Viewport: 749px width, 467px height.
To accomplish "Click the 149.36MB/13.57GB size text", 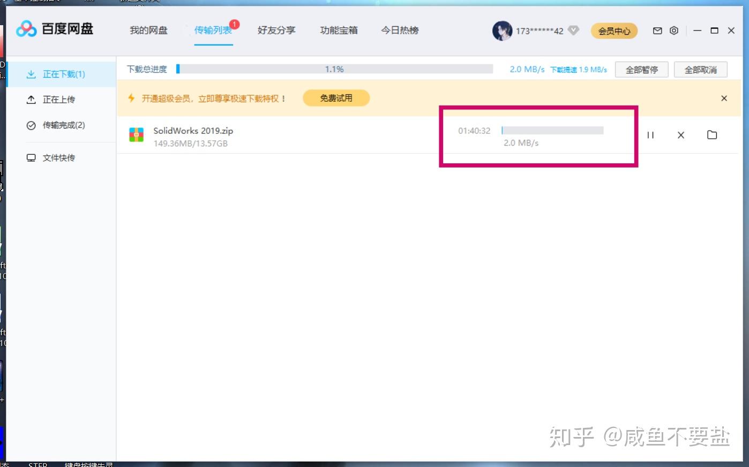I will pos(190,144).
